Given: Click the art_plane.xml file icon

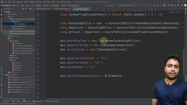Looking at the screenshot, I should click(13, 43).
